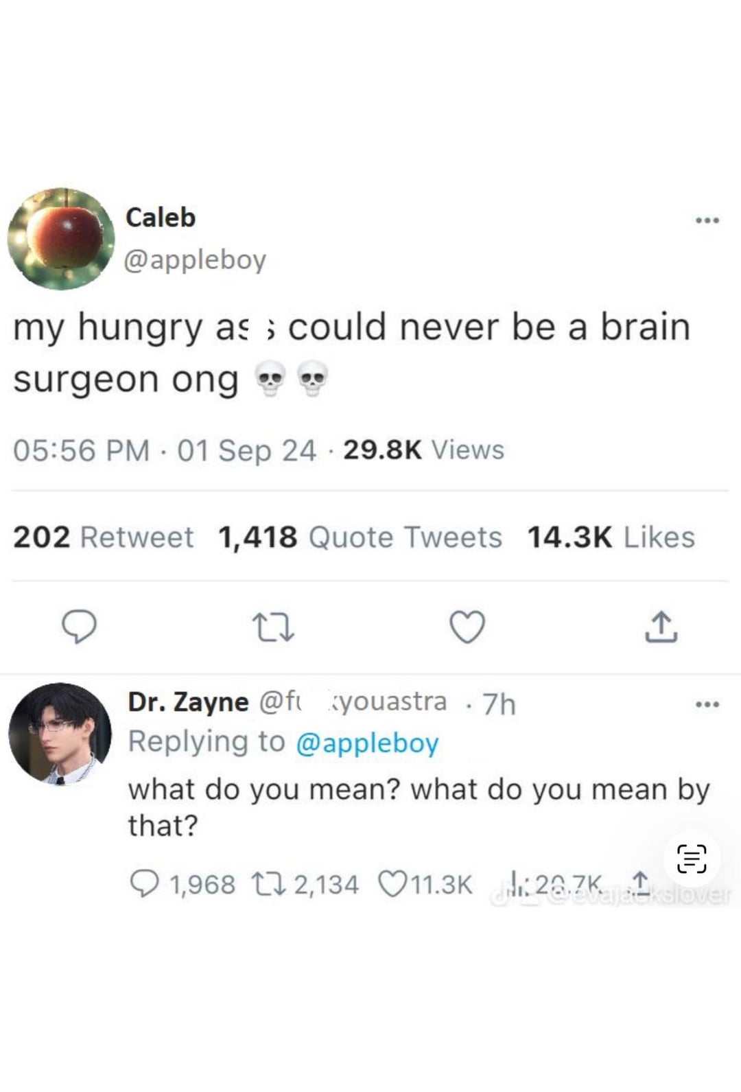
Task: Open Dr. Zayne's profile picture
Action: tap(60, 734)
